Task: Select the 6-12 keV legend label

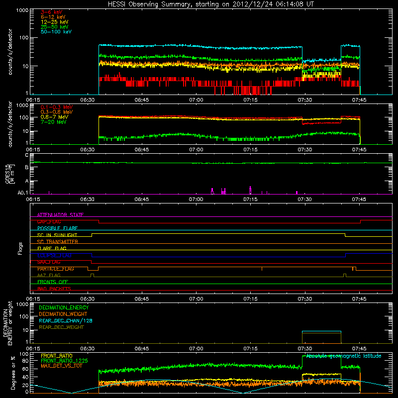Action: [53, 17]
